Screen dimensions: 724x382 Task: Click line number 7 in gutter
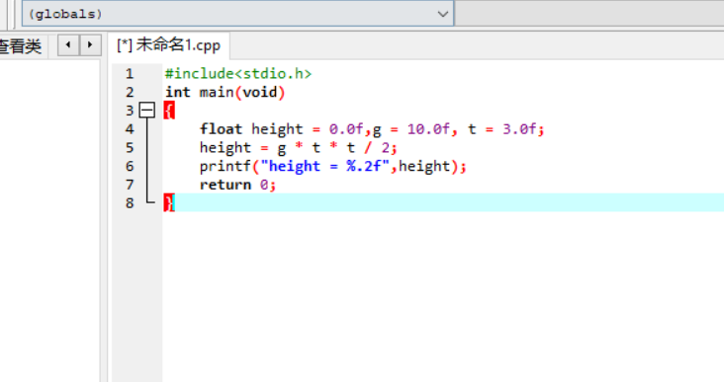tap(130, 185)
